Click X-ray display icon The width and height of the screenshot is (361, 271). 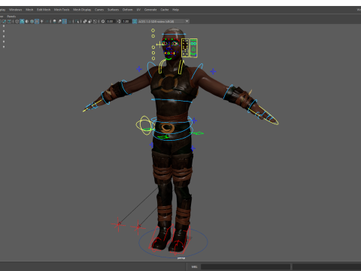coord(85,21)
